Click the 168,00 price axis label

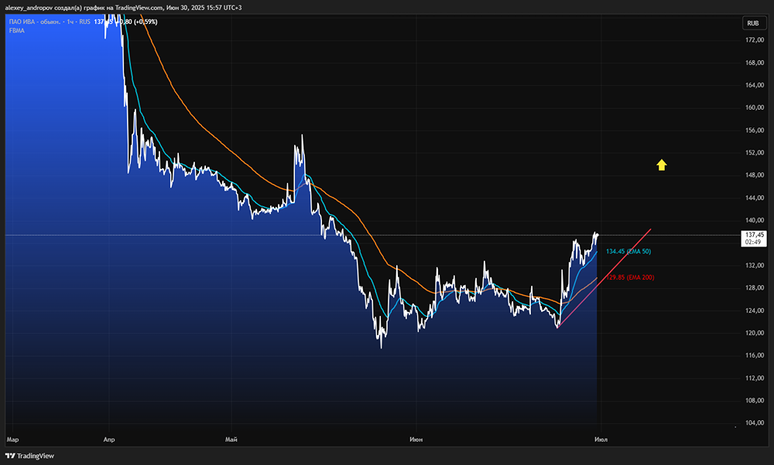click(754, 63)
